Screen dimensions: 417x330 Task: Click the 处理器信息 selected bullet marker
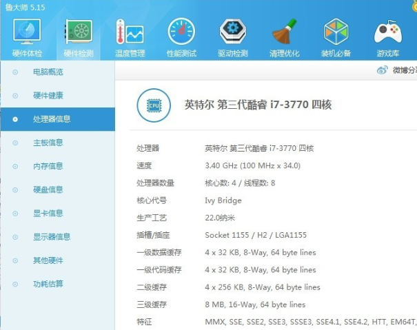point(15,119)
